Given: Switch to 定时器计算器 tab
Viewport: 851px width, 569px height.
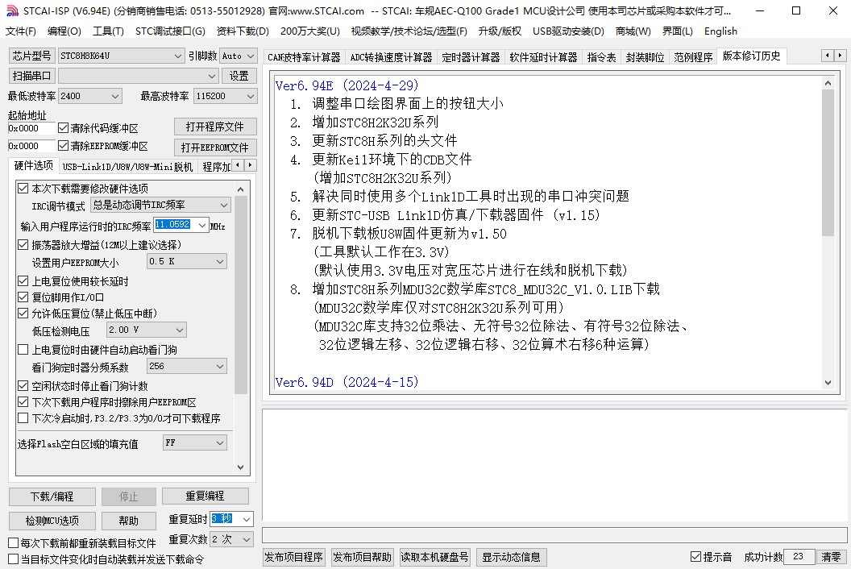Looking at the screenshot, I should click(x=471, y=57).
